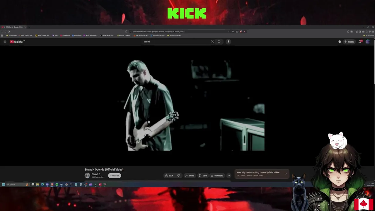Open Spotify from the taskbar
This screenshot has height=211, width=375.
coord(57,184)
